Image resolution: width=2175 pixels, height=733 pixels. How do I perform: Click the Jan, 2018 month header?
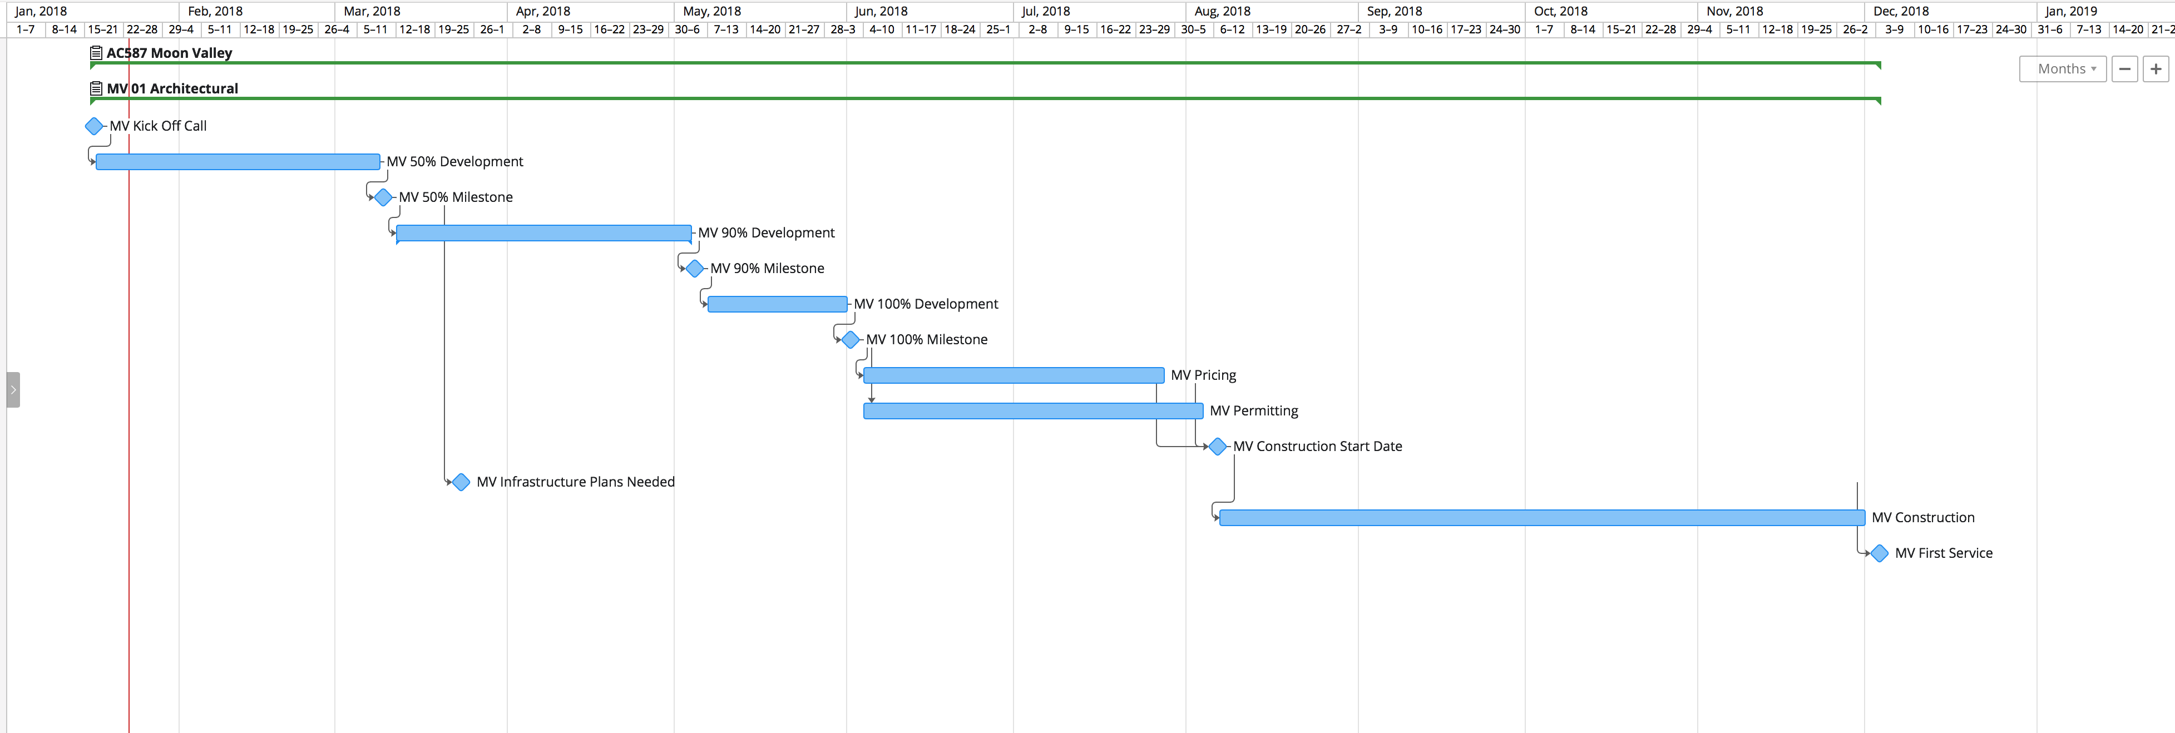point(93,11)
